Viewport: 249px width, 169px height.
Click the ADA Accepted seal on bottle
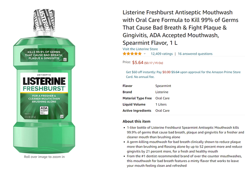(x=44, y=111)
